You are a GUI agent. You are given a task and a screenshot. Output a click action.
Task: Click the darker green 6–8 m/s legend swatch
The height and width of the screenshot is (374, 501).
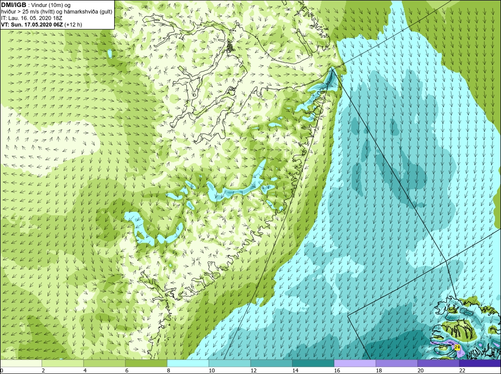146,363
